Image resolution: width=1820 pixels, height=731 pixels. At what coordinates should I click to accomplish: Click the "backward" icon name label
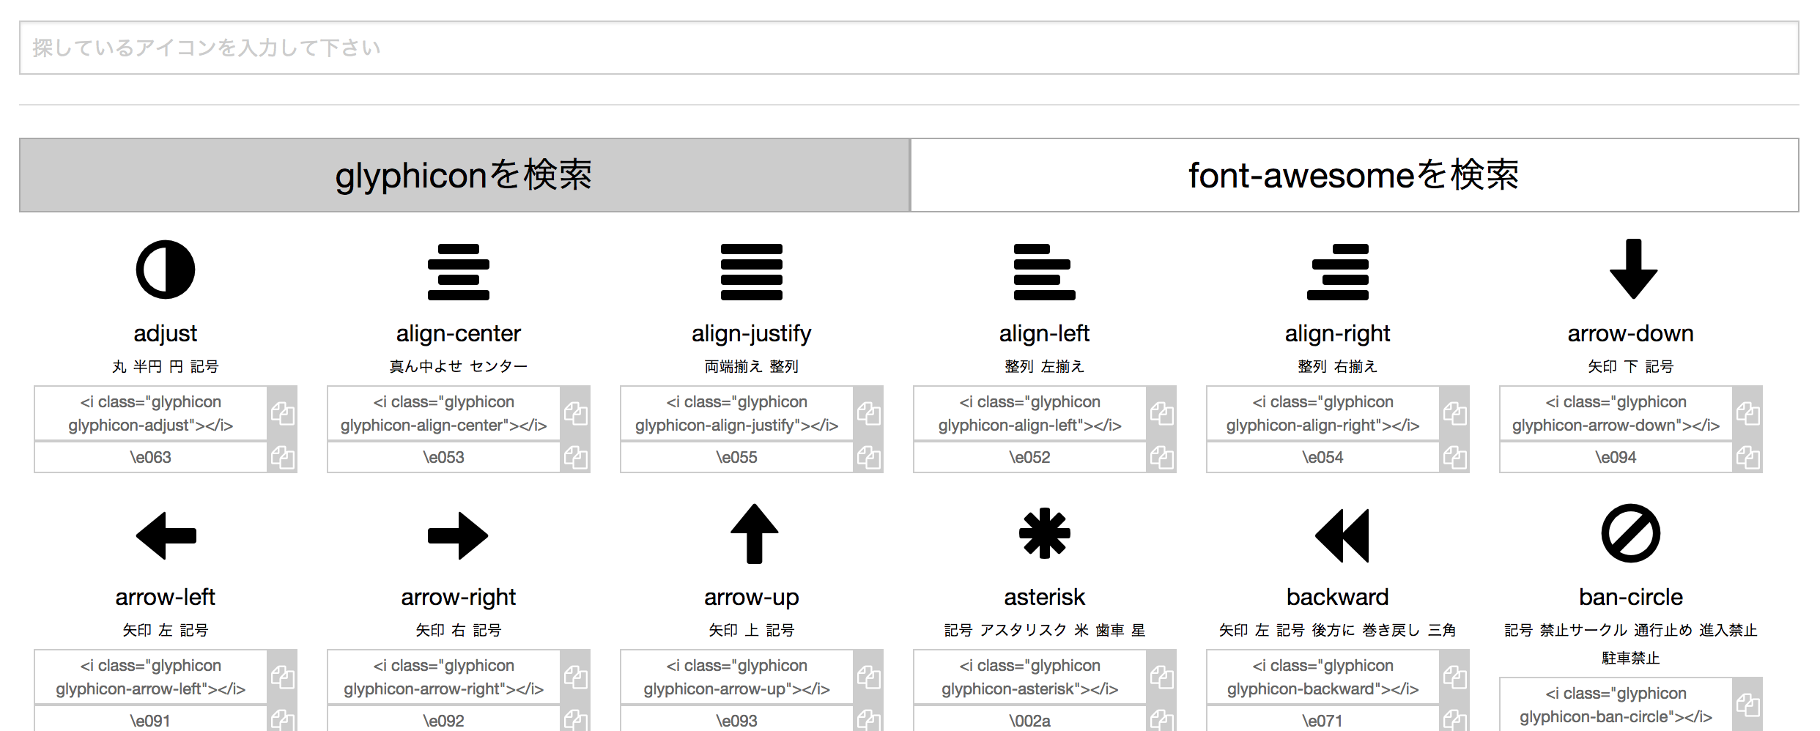1338,598
